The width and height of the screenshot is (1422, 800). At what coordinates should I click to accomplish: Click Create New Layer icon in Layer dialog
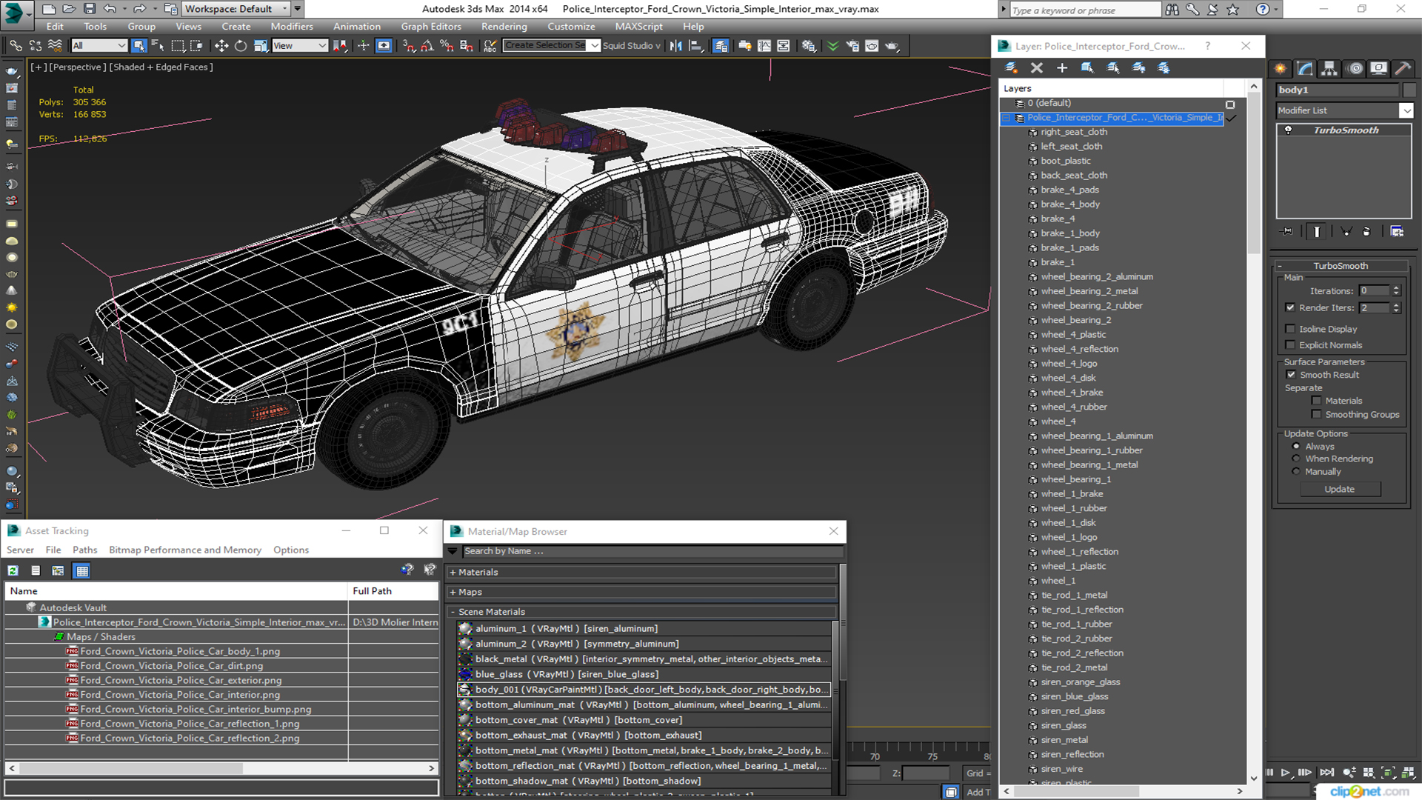pos(1011,68)
